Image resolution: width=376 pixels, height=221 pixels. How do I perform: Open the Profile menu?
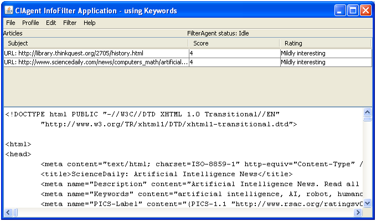30,23
